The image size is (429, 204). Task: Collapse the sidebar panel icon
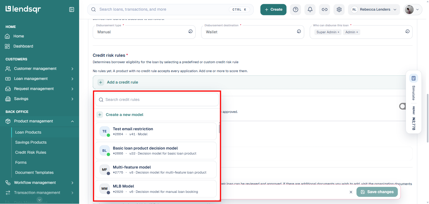[72, 10]
